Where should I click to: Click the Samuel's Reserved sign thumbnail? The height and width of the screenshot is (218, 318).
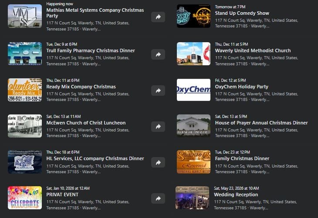point(193,162)
